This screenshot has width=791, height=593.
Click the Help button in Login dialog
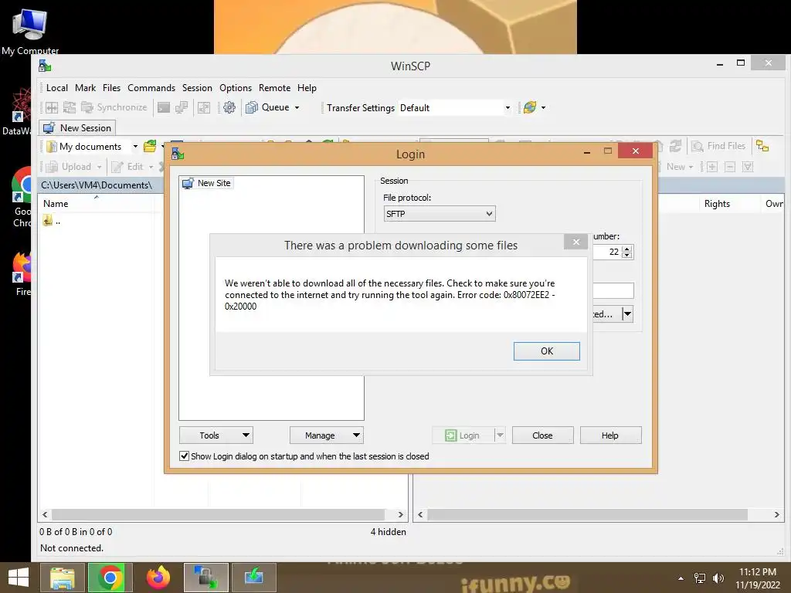tap(610, 435)
